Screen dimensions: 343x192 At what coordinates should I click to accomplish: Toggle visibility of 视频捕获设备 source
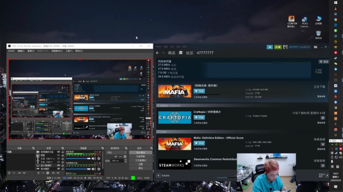coord(59,152)
